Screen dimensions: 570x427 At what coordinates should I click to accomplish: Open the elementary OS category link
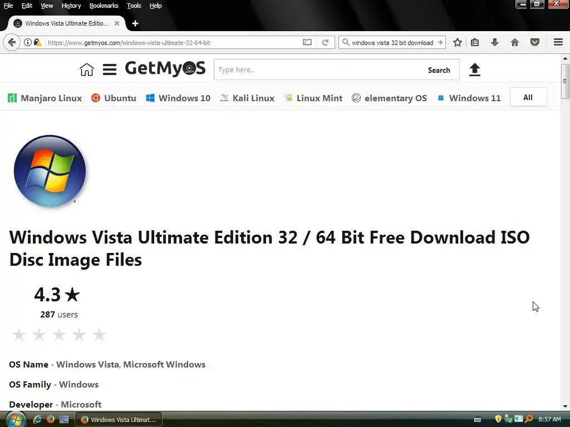pos(389,98)
